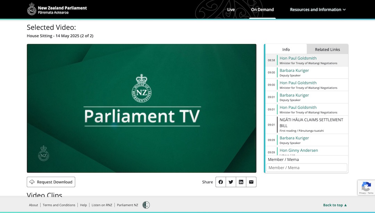
Task: Switch to the Related Links tab
Action: [327, 50]
